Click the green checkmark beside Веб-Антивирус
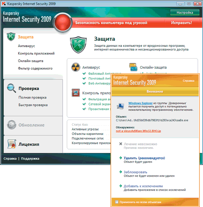Image resolution: width=203 pixels, height=207 pixels. pos(84,83)
